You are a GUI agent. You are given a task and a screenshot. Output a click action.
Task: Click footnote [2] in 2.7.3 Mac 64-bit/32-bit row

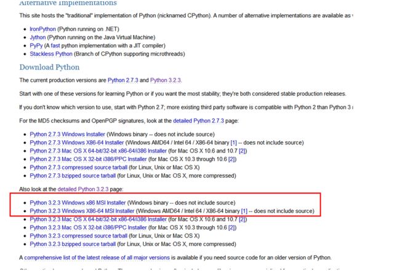coord(242,151)
